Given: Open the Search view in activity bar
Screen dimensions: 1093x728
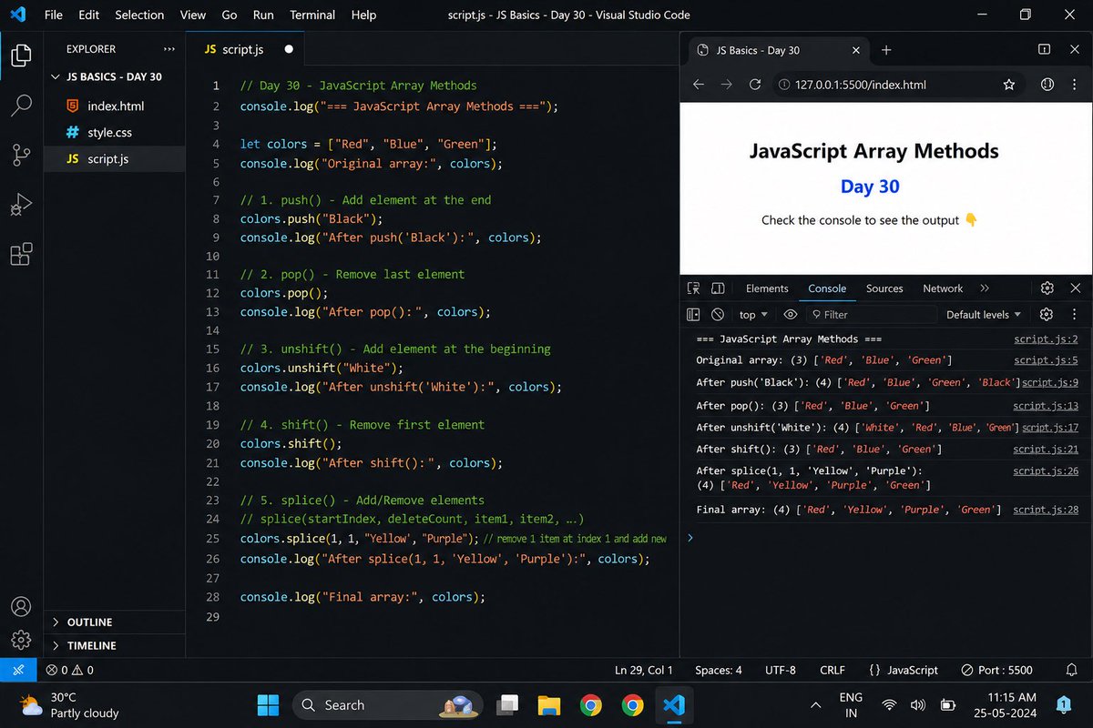Looking at the screenshot, I should click(x=21, y=106).
